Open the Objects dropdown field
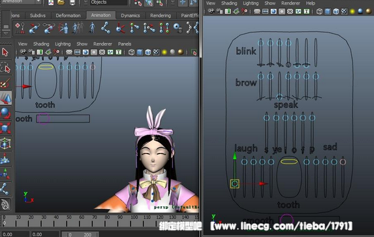 [108, 3]
